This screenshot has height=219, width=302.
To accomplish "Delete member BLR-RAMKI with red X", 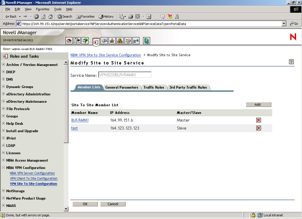I will (x=258, y=120).
